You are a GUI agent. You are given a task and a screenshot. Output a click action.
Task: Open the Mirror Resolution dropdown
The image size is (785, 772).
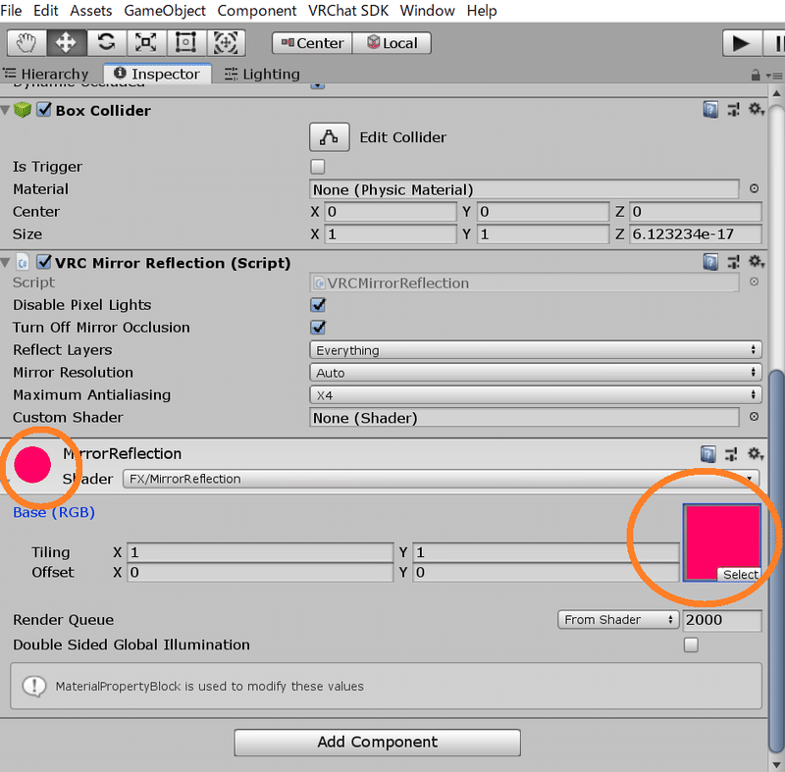point(535,372)
